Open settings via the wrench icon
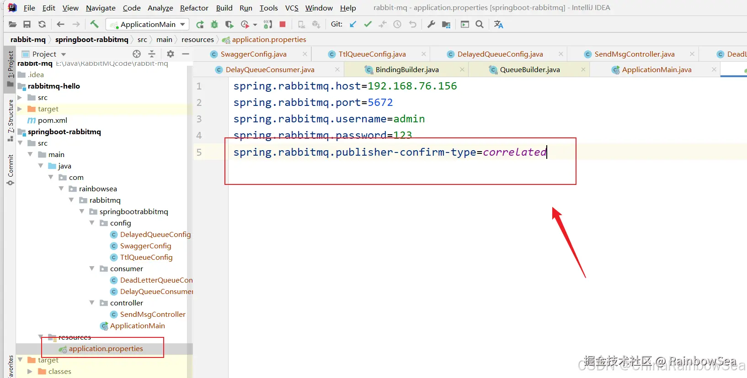Viewport: 747px width, 378px height. pos(431,24)
